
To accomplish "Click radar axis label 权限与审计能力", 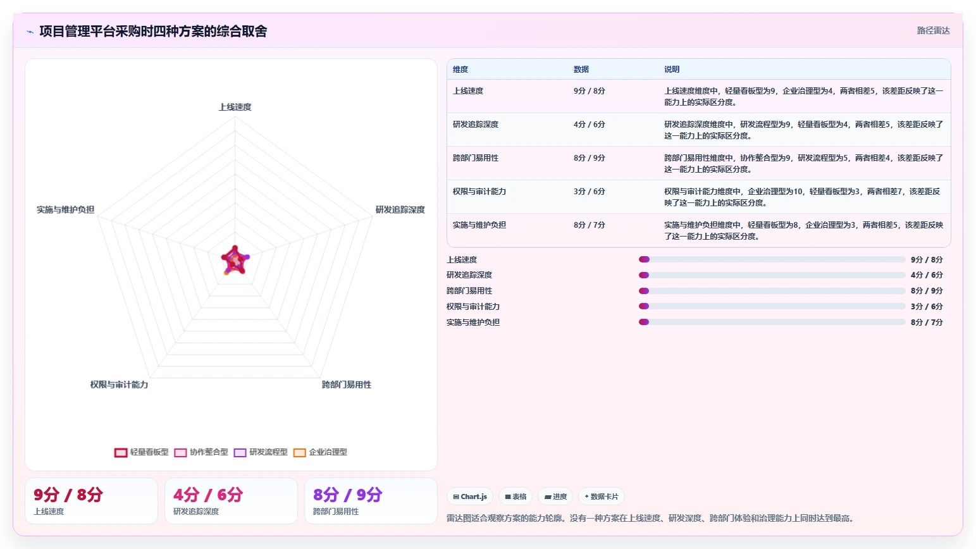I will (x=119, y=385).
